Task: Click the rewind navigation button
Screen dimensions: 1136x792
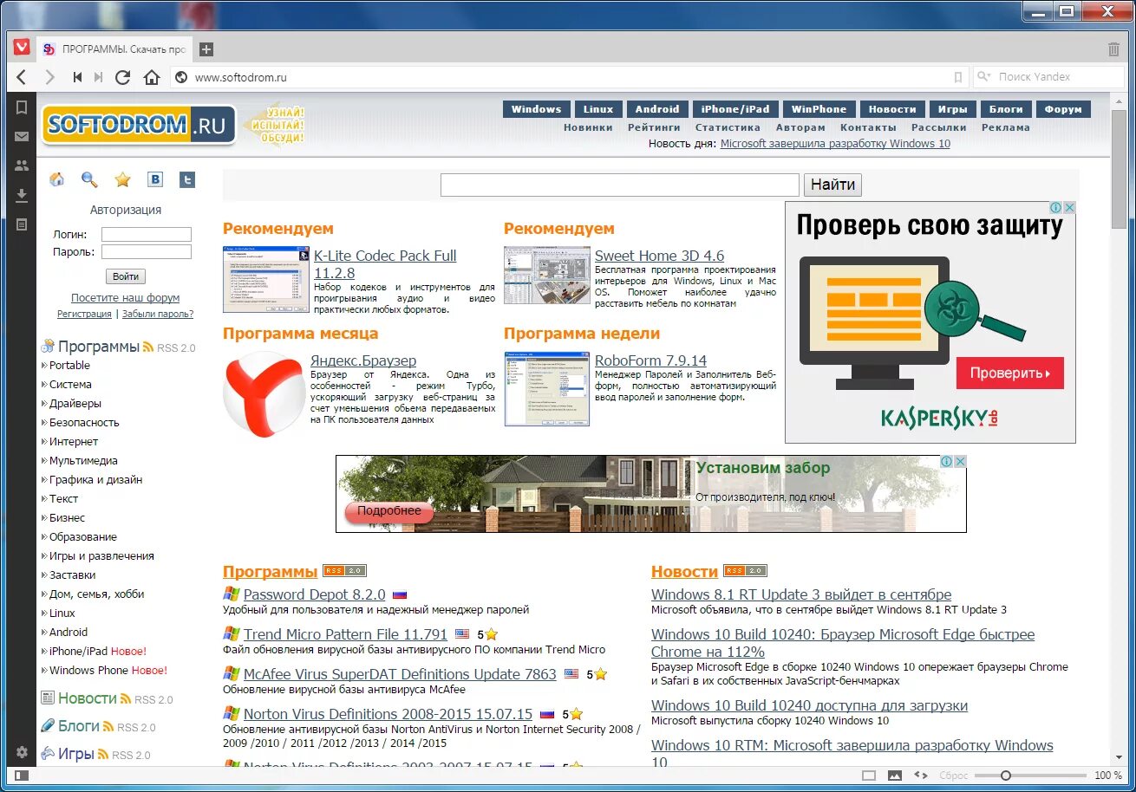Action: pos(77,77)
